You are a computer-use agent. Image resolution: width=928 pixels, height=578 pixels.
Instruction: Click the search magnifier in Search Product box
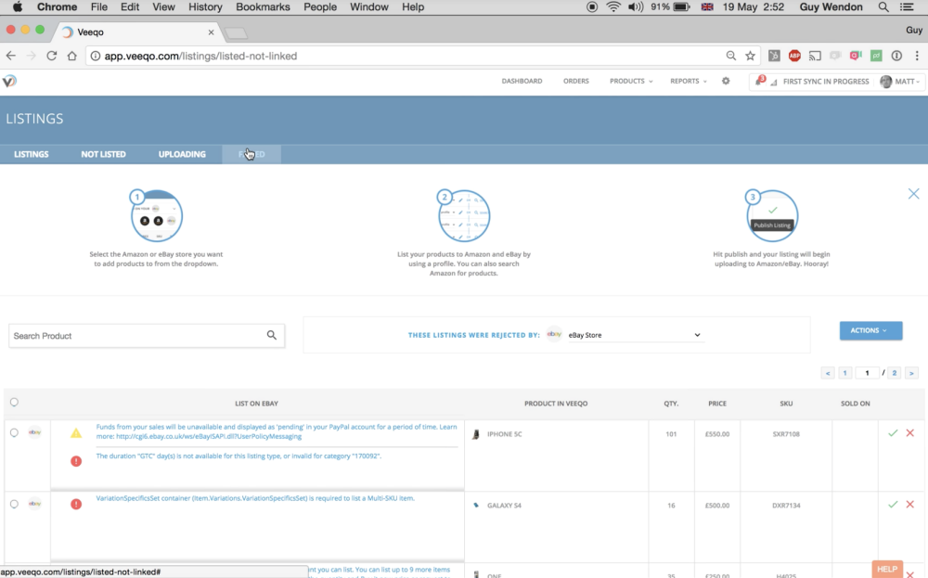[x=272, y=336]
